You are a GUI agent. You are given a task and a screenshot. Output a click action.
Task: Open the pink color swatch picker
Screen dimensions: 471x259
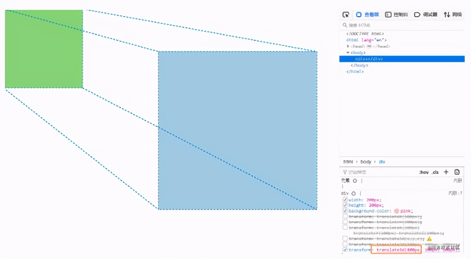(x=396, y=211)
